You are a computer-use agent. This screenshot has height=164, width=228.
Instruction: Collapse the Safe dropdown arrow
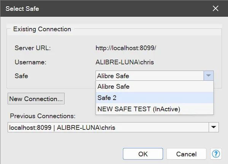pos(209,76)
